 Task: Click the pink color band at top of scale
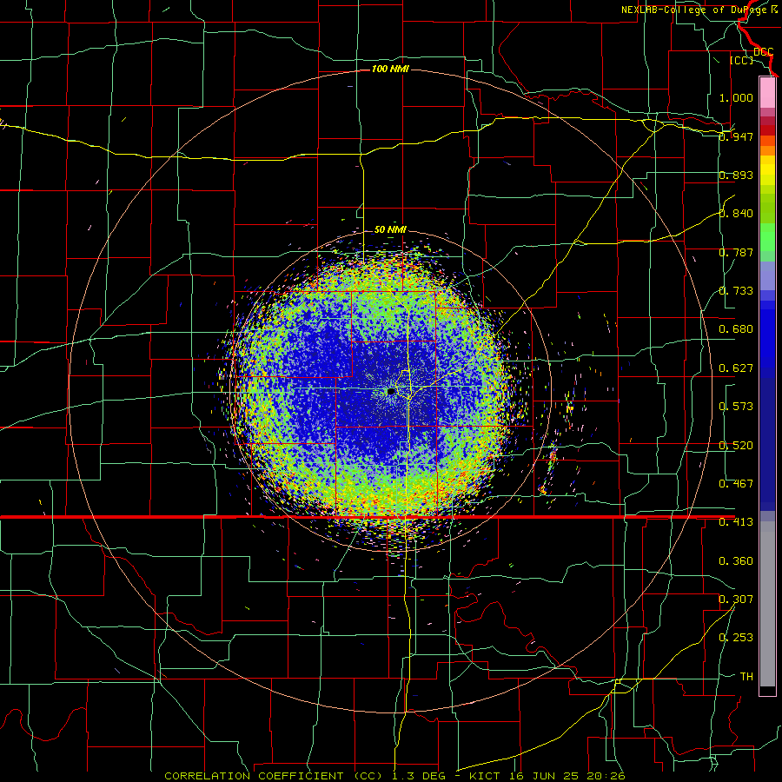point(767,92)
